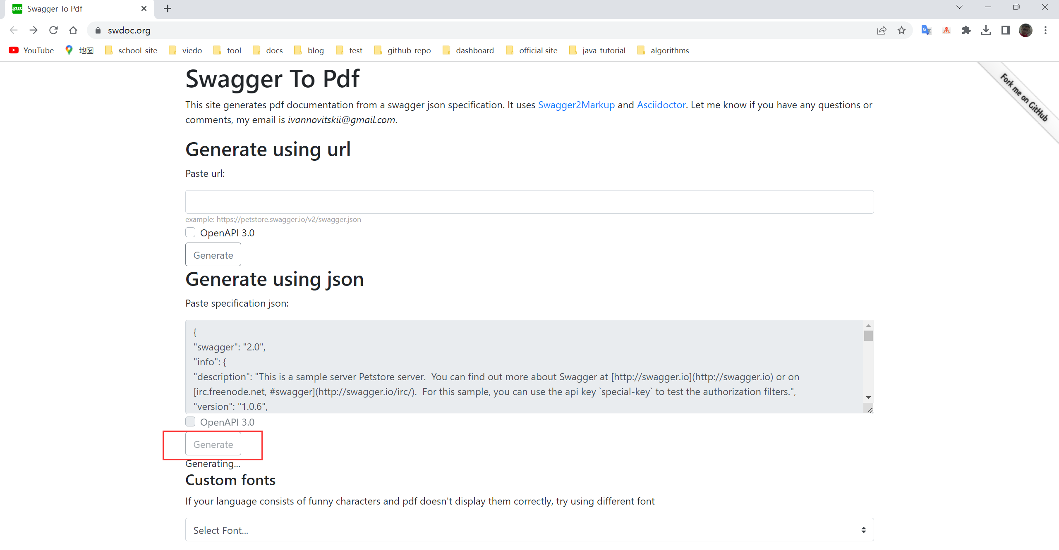The width and height of the screenshot is (1059, 550).
Task: Follow the Asciidoctor link
Action: click(x=661, y=105)
